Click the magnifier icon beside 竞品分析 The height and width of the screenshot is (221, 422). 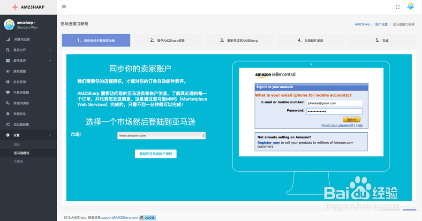(8, 50)
